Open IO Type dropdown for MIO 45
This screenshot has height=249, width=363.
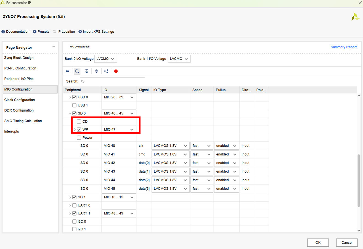coord(171,188)
